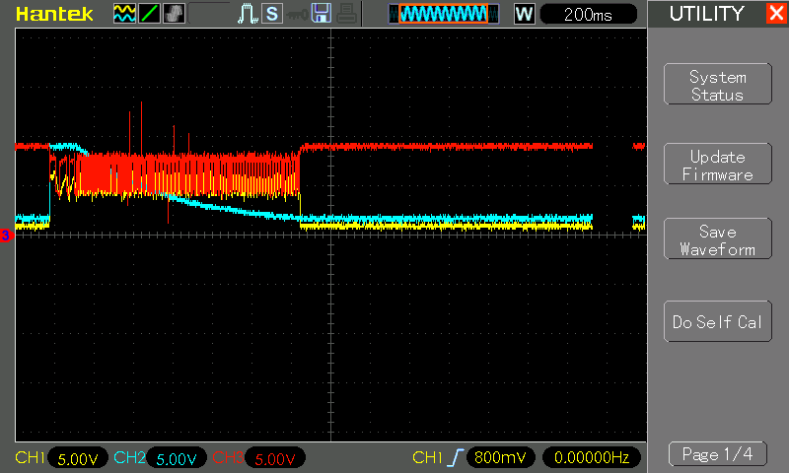This screenshot has height=473, width=789.
Task: Click the S stop status icon
Action: [x=271, y=14]
